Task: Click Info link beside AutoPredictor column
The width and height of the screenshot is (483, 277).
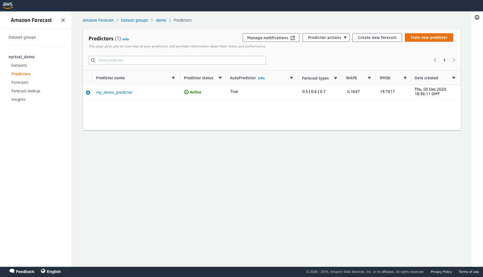Action: (x=261, y=78)
